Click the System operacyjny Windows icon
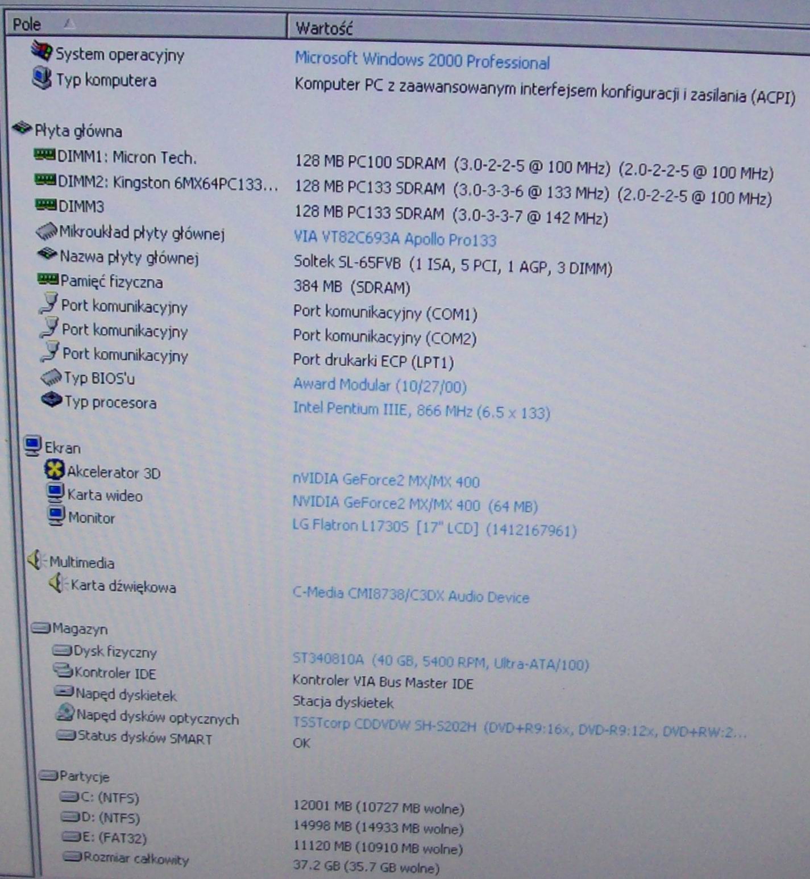 tap(42, 51)
